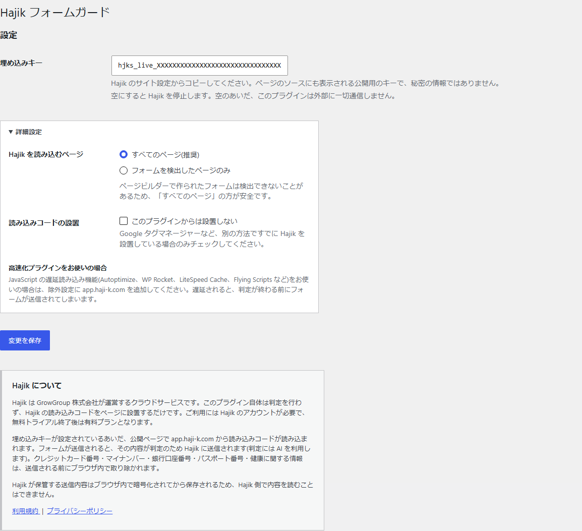Collapse the 詳細設定 section
The height and width of the screenshot is (531, 582).
click(x=25, y=132)
